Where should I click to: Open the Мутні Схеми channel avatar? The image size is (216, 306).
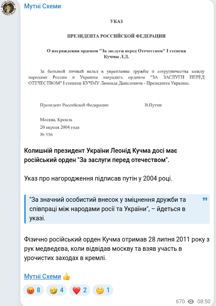(8, 8)
